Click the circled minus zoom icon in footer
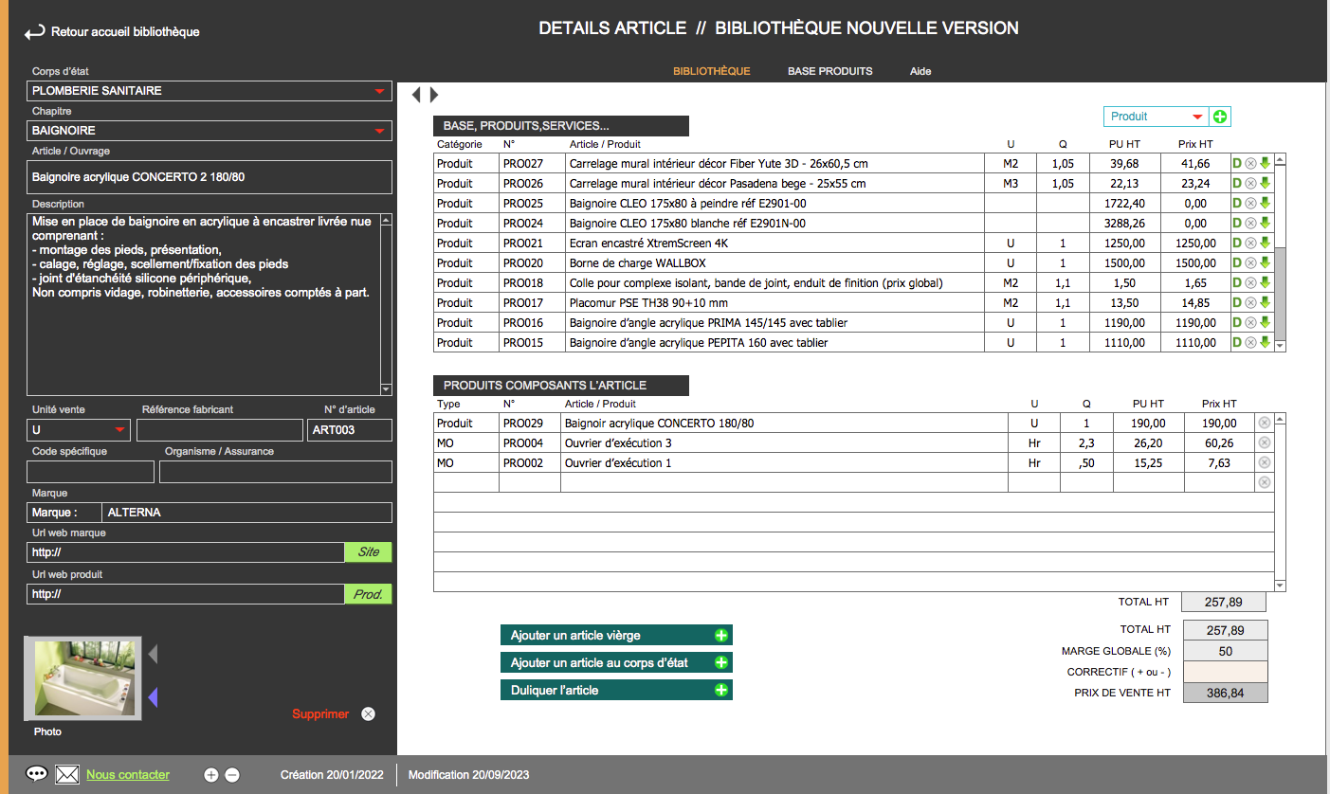1330x794 pixels. click(x=232, y=774)
